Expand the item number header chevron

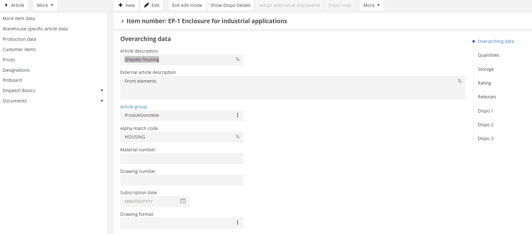[x=122, y=21]
